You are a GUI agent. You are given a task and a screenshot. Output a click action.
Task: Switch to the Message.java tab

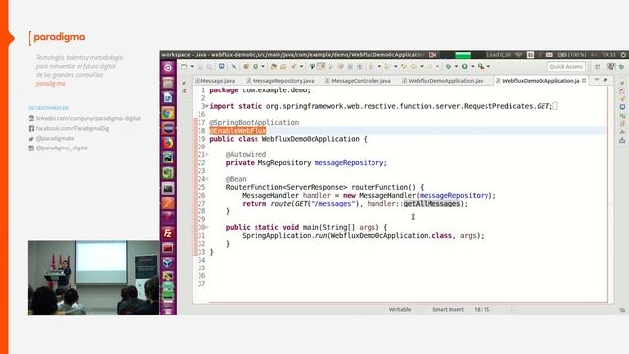tap(215, 81)
